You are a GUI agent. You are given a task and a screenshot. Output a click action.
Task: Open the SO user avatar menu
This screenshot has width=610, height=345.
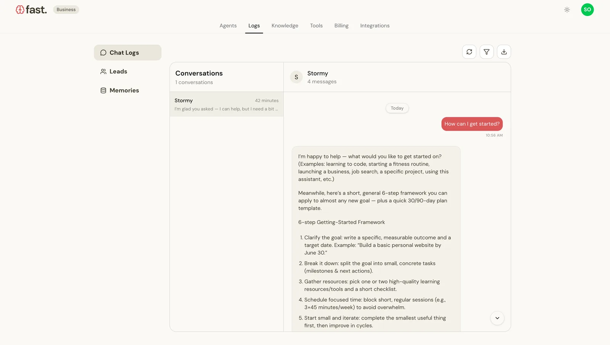pos(587,10)
